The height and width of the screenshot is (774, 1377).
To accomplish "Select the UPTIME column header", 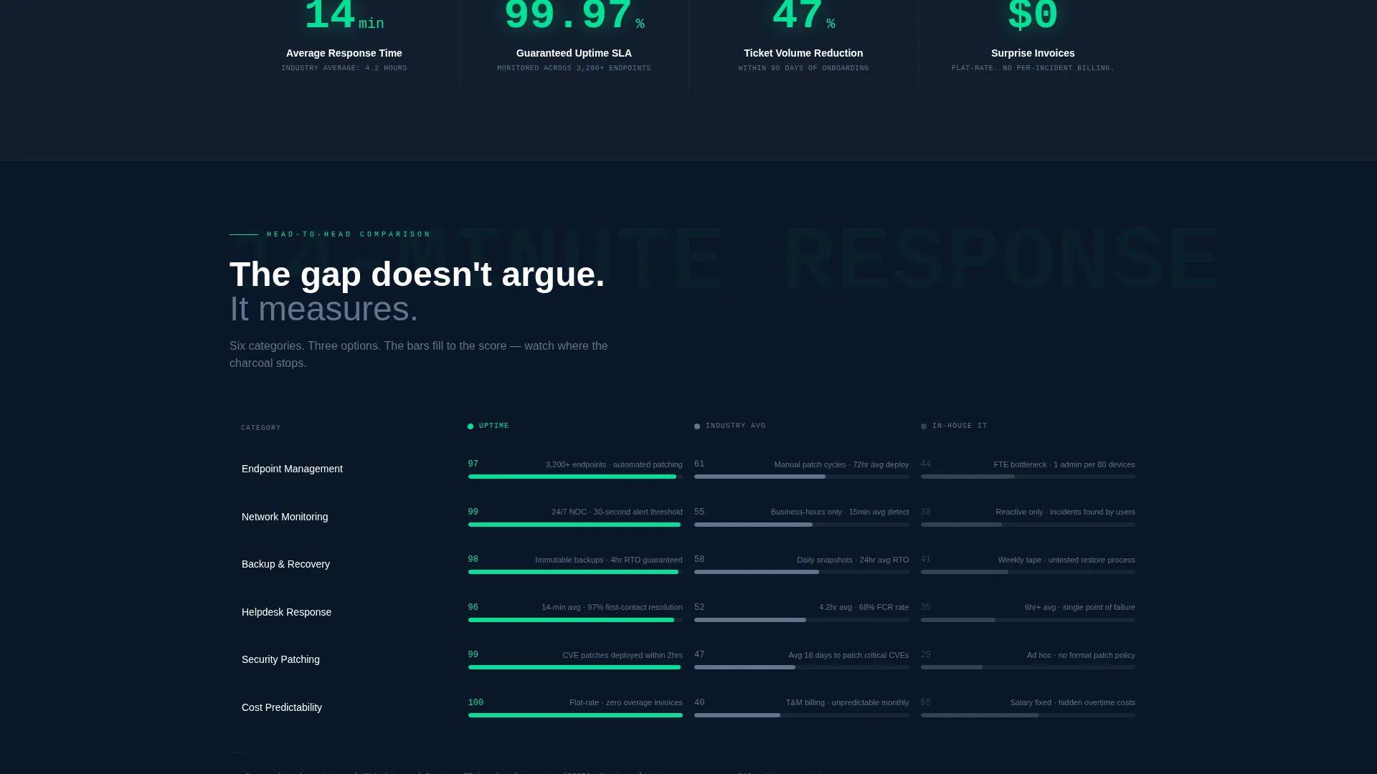I will coord(494,426).
